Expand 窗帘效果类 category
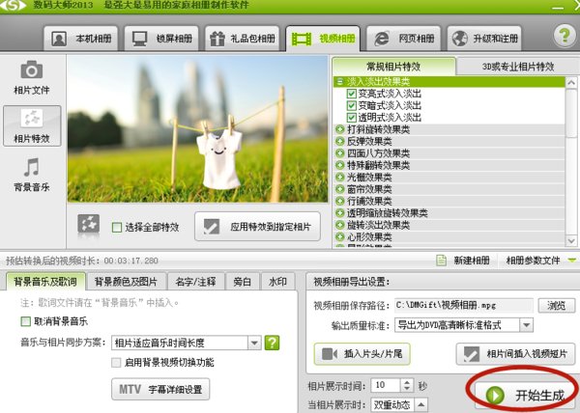 pos(339,189)
